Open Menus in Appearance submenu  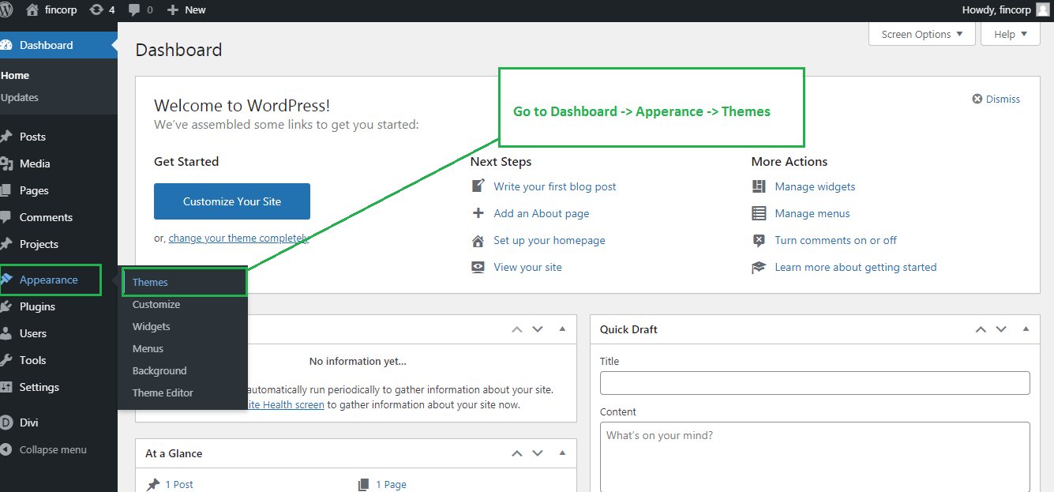(x=148, y=348)
